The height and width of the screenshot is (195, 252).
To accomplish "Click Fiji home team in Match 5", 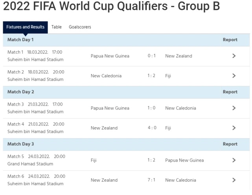I will click(94, 160).
